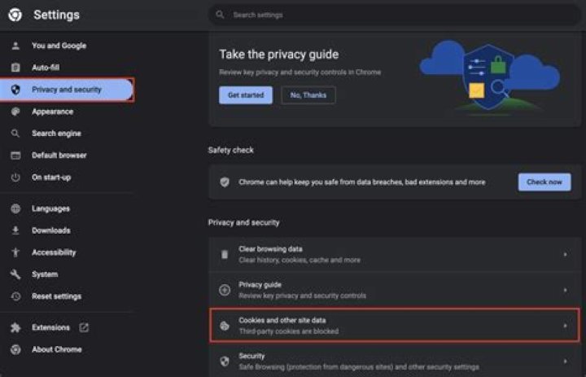Screen dimensions: 586x377
Task: Expand Cookies and other site data arrow
Action: pos(565,326)
